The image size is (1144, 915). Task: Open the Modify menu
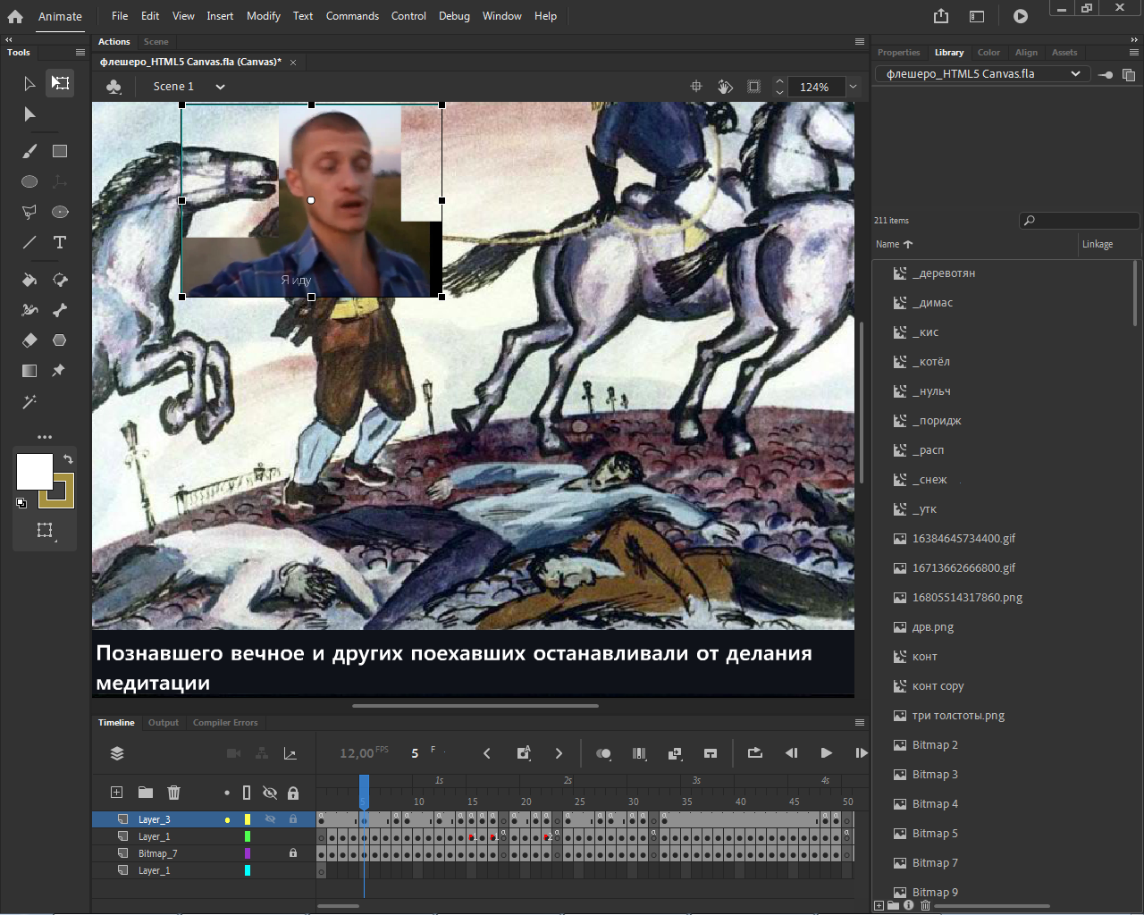pyautogui.click(x=263, y=16)
